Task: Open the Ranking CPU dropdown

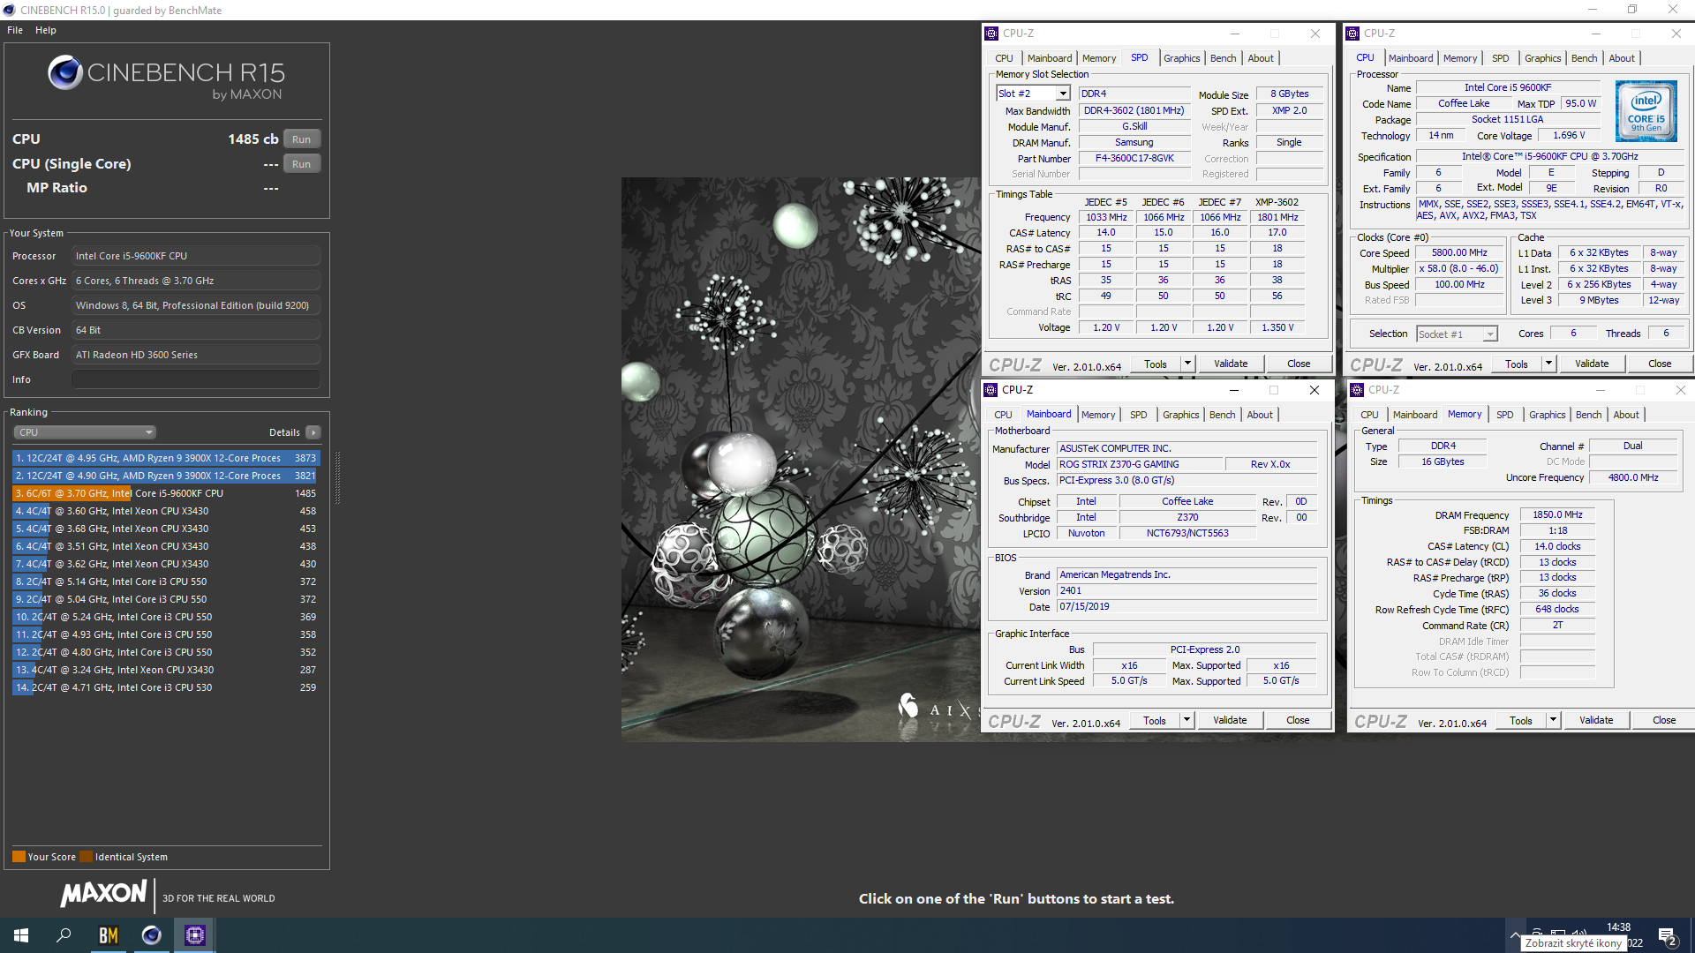Action: (x=85, y=432)
